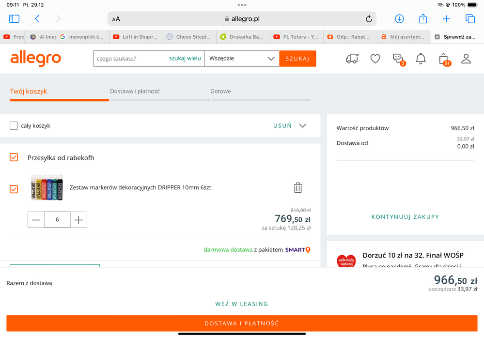Tap the battery status indicator
This screenshot has width=484, height=338.
(472, 5)
